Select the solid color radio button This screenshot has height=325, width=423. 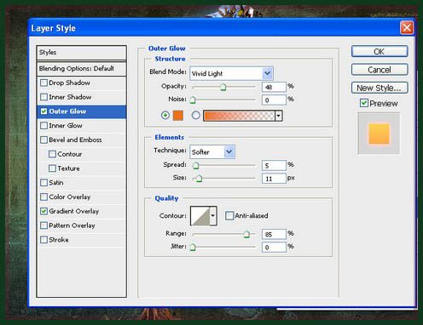coord(165,116)
